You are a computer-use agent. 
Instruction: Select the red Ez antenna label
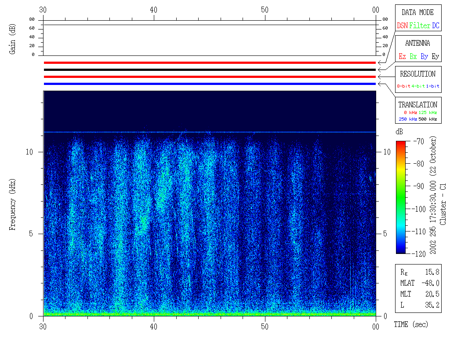tap(402, 57)
